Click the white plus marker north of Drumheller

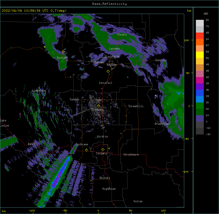[155, 95]
